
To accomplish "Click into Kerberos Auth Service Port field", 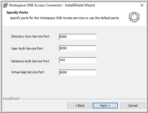I will point(78,60).
